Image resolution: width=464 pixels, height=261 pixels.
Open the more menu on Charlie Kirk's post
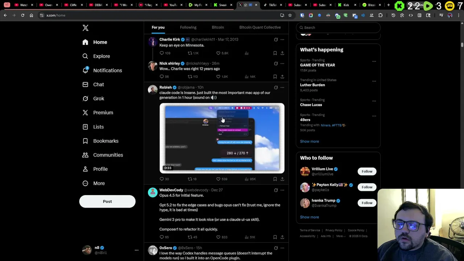click(x=282, y=40)
